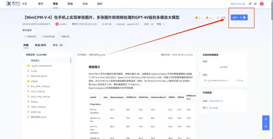The height and width of the screenshot is (139, 273).
Task: Copy the project ID with copy icon
Action: [49, 24]
